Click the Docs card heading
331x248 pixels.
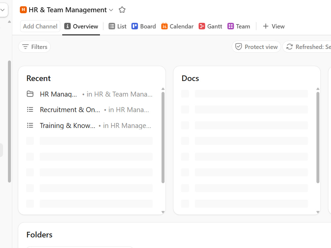point(190,78)
